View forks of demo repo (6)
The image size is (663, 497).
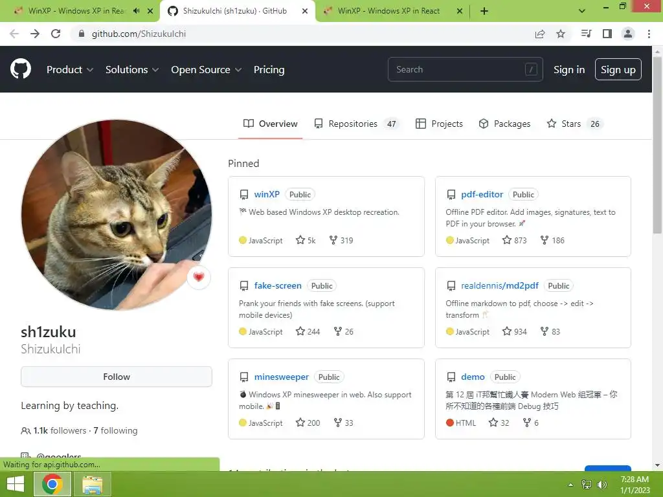(531, 423)
